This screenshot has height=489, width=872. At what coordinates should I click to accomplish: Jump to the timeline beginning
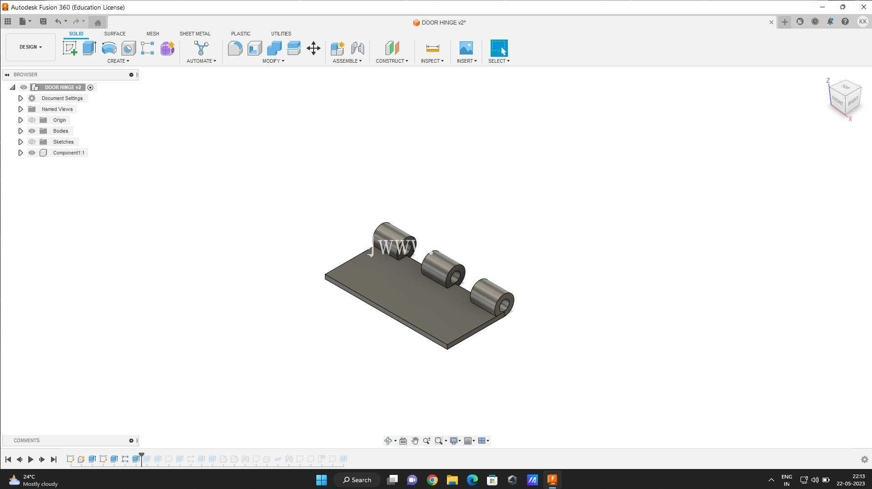tap(8, 459)
